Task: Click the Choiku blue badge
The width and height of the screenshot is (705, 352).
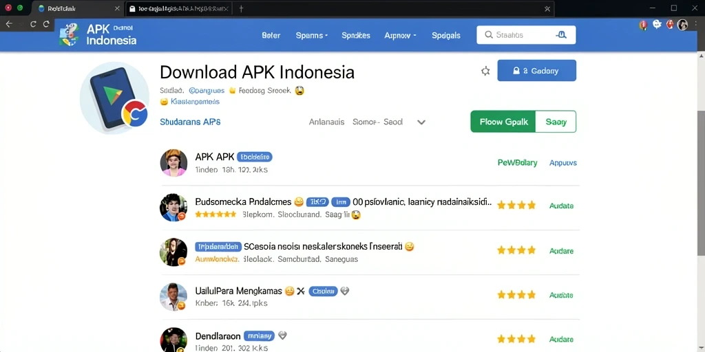Action: click(x=323, y=291)
